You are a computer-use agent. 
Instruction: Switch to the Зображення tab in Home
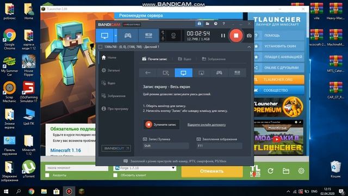tap(214, 59)
